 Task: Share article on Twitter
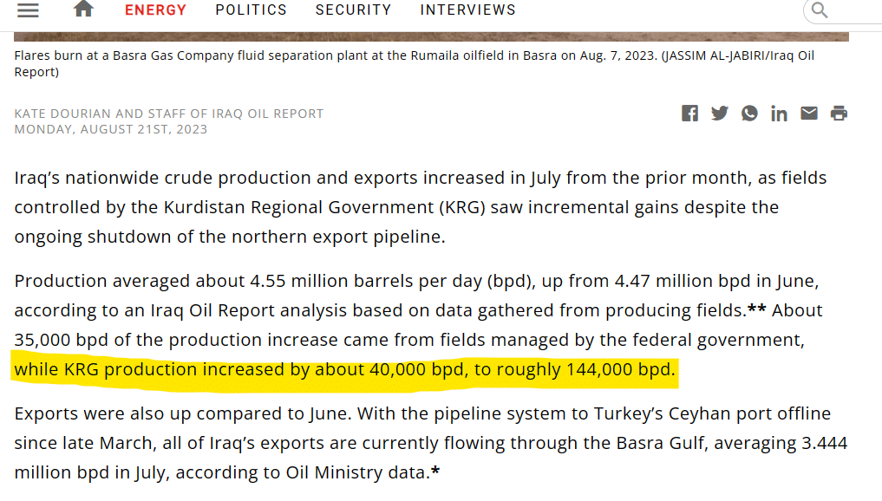point(720,114)
